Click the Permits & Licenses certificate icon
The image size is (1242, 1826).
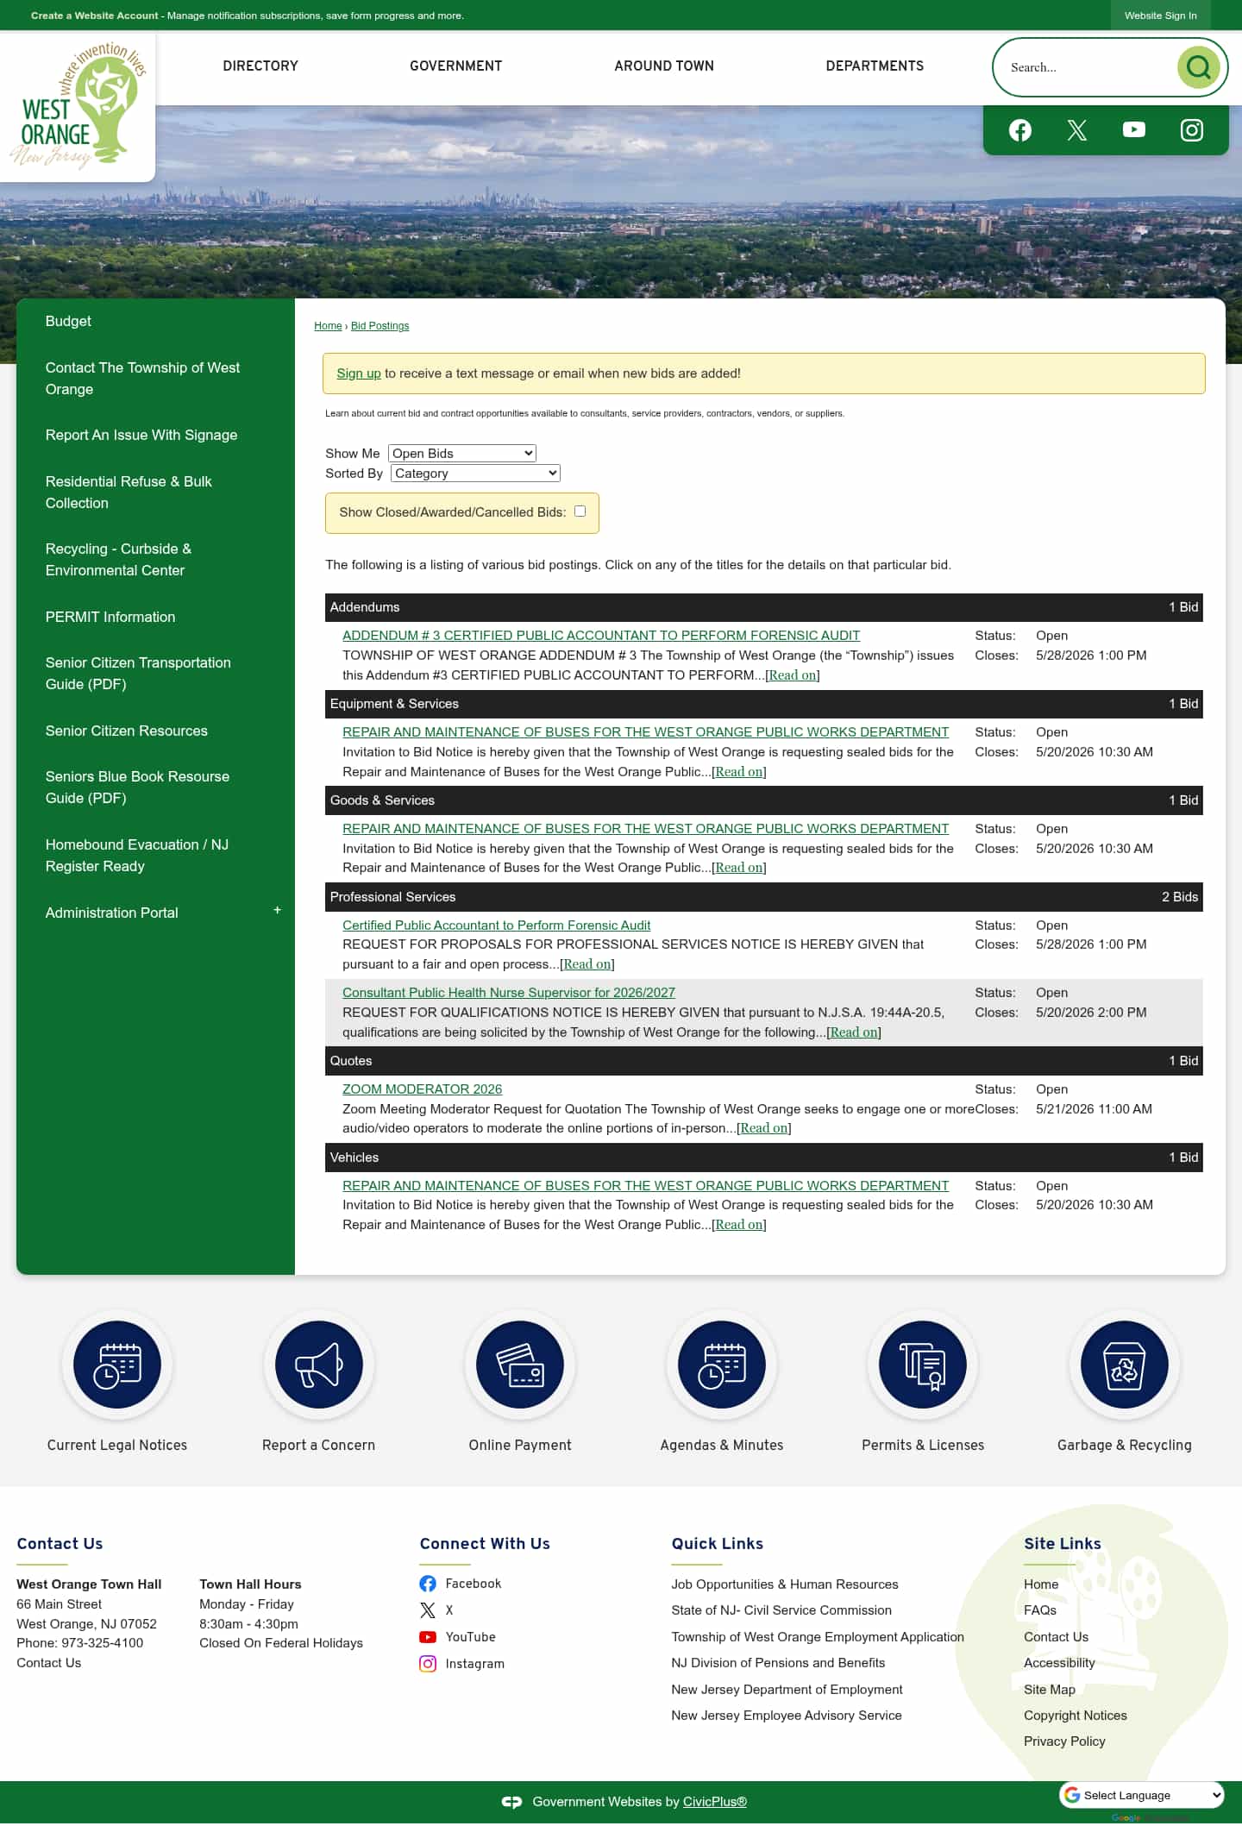[x=923, y=1365]
